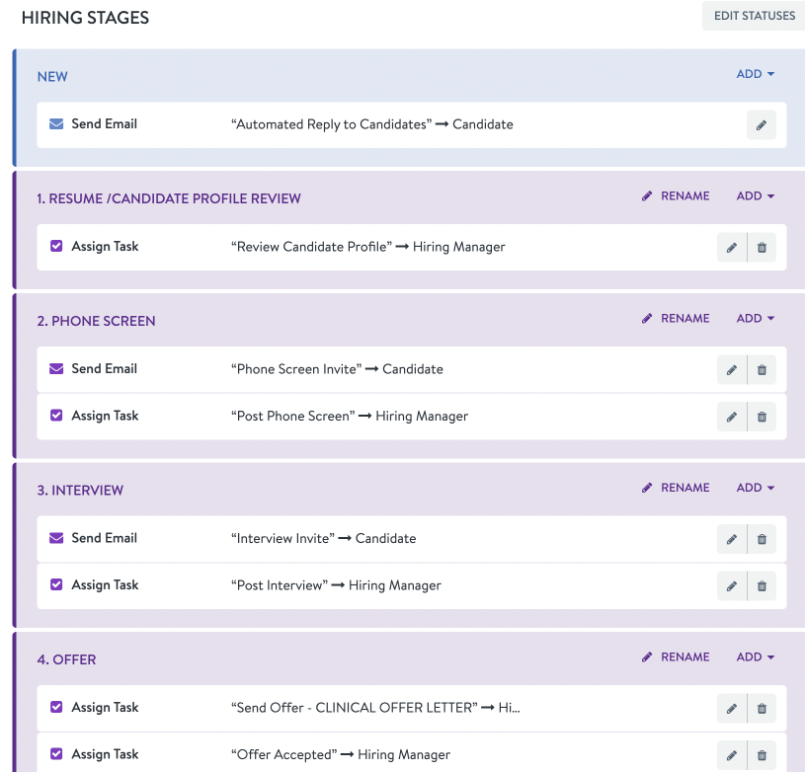Click the "Post Interview" action text

coord(280,585)
